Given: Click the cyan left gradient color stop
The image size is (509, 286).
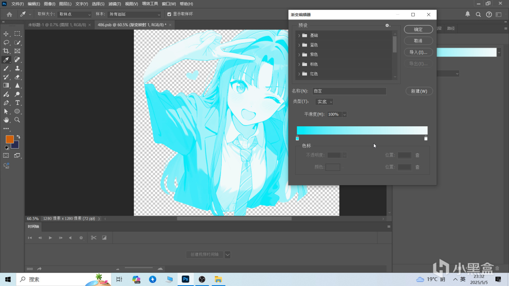Looking at the screenshot, I should [x=297, y=138].
